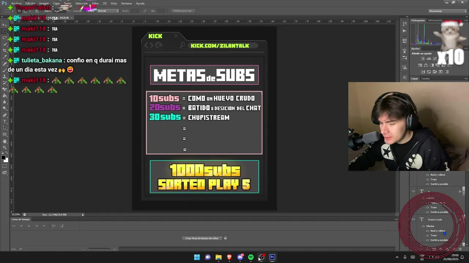Toggle Quick Mask mode icon
The height and width of the screenshot is (263, 469).
(4, 166)
